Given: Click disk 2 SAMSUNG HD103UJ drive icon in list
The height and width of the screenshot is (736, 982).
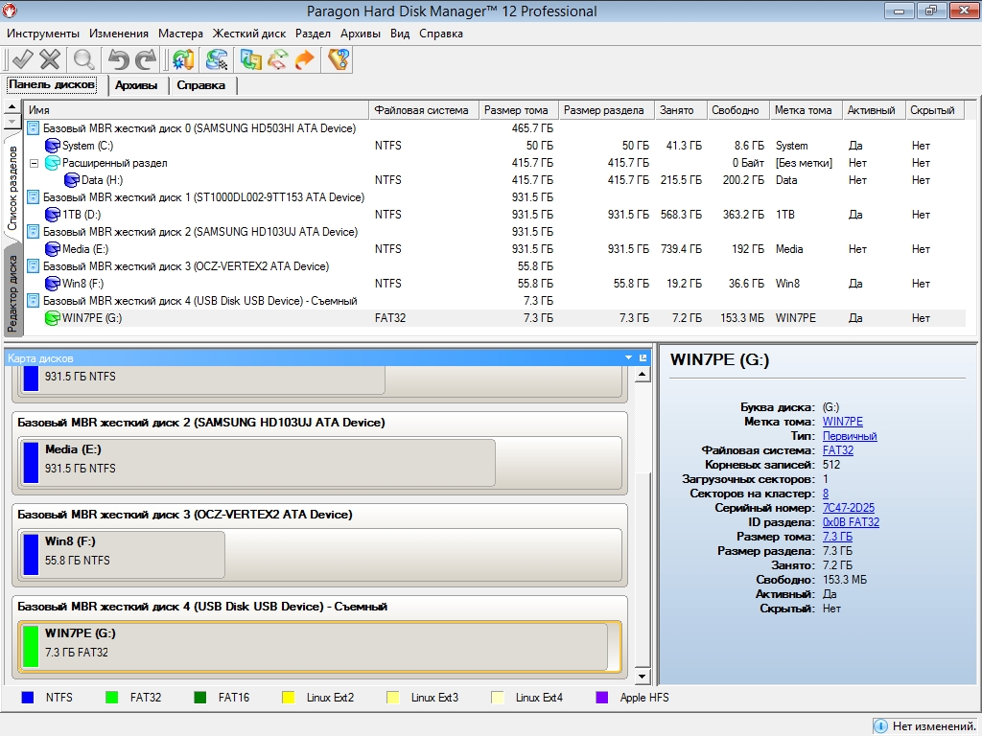Looking at the screenshot, I should (34, 232).
